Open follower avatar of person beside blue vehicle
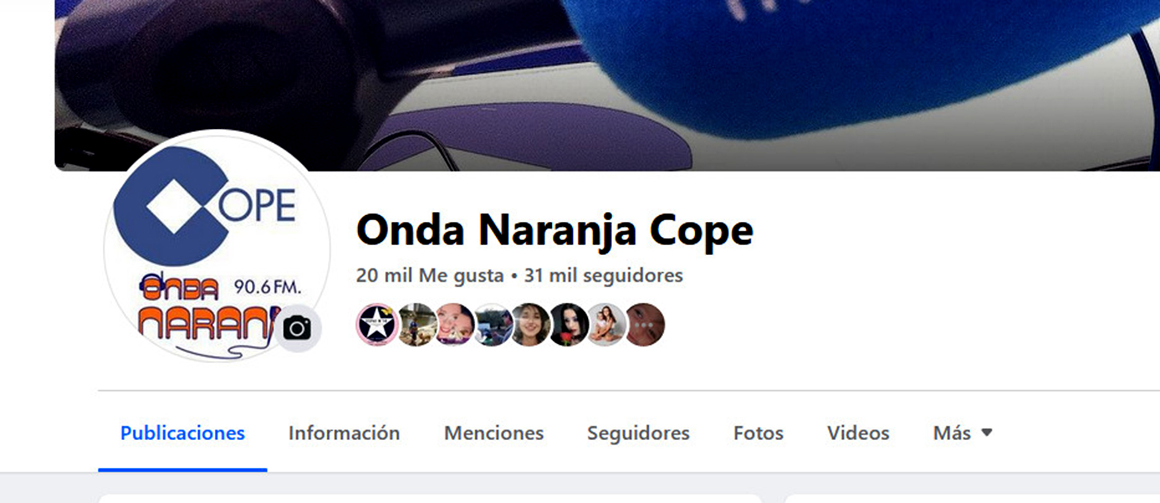Image resolution: width=1160 pixels, height=503 pixels. (x=492, y=324)
